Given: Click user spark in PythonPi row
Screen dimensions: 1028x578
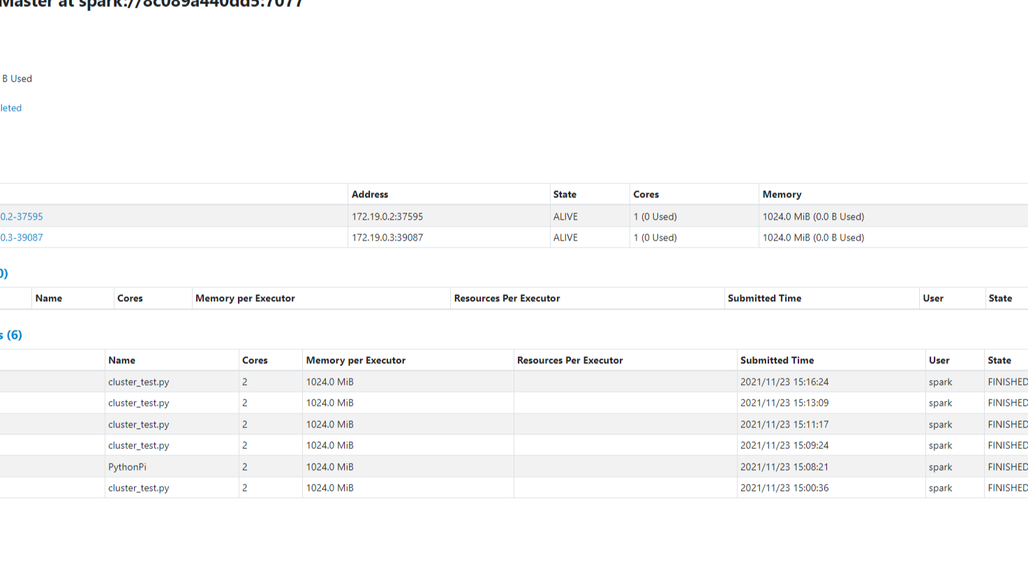Looking at the screenshot, I should (940, 467).
